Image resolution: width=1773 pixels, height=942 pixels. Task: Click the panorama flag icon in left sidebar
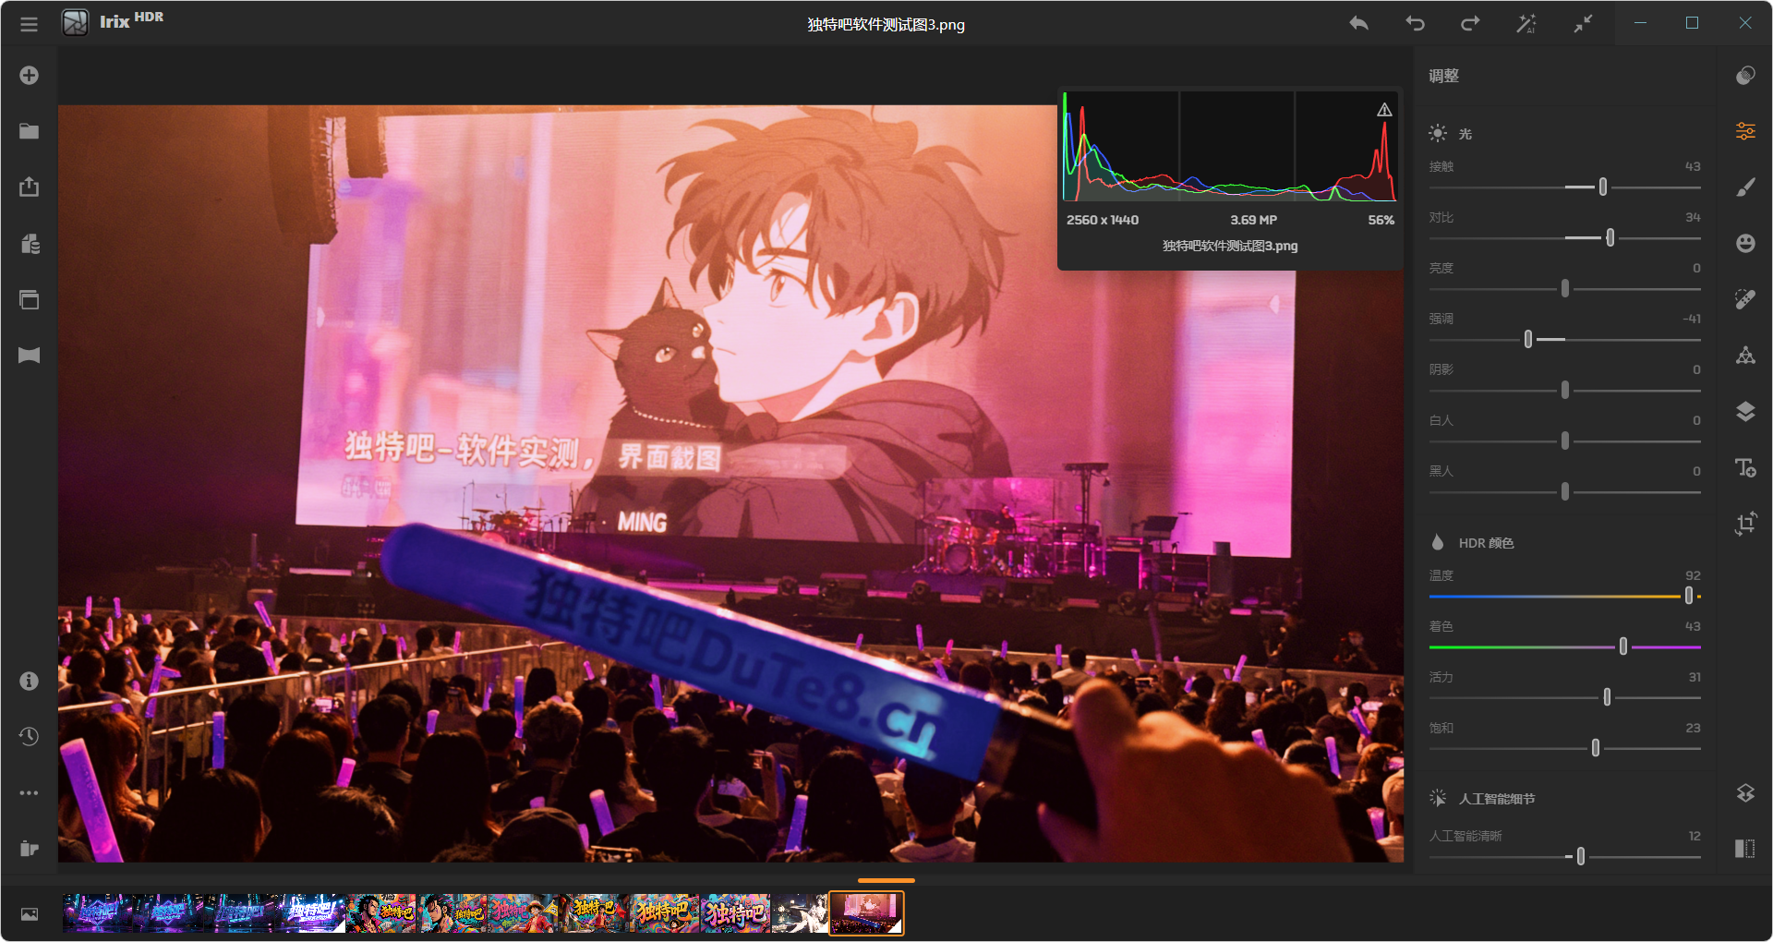click(29, 356)
